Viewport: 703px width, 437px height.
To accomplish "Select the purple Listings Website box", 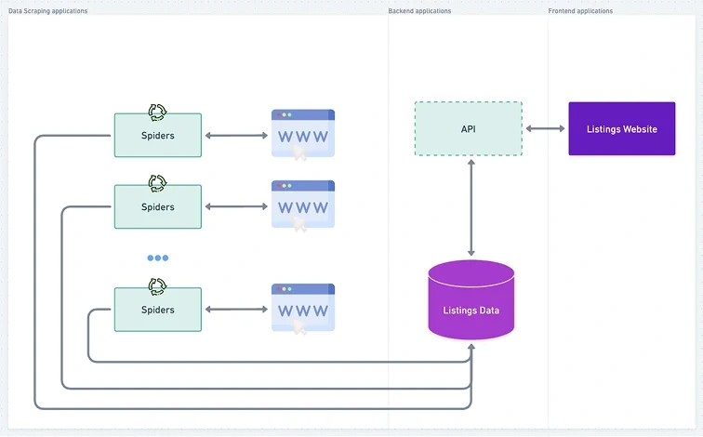I will coord(622,128).
